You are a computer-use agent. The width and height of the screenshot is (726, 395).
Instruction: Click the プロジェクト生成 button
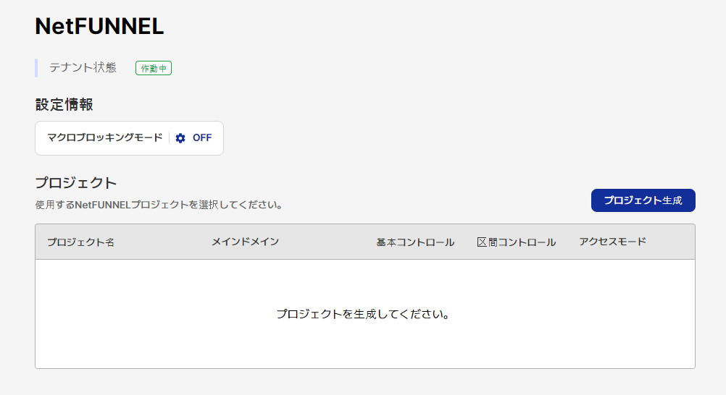643,200
